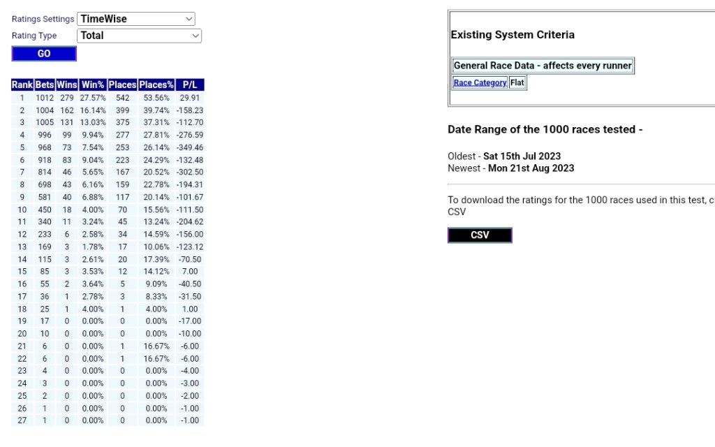Select the Flat criteria cell
This screenshot has height=447, width=715.
517,83
